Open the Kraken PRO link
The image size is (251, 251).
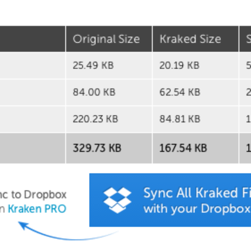tap(37, 209)
